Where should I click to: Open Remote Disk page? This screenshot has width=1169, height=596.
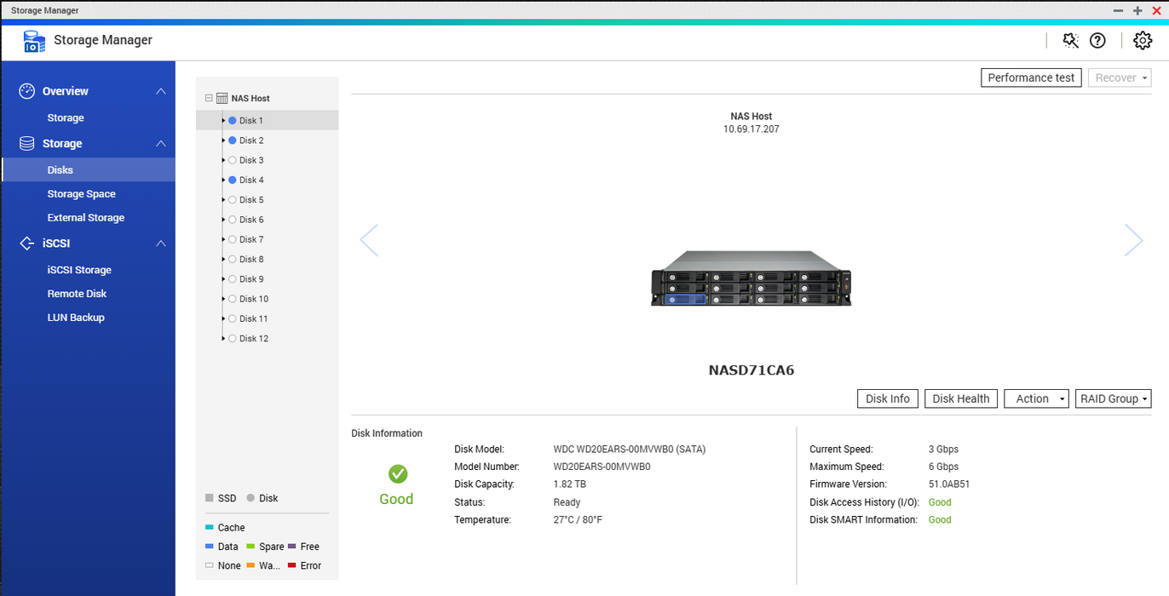tap(77, 294)
